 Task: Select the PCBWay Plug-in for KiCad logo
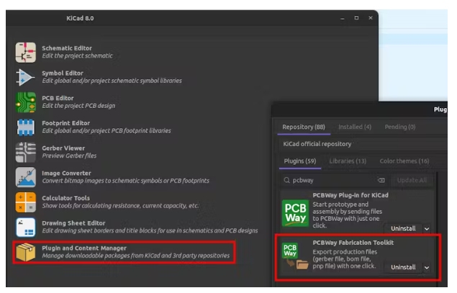click(x=295, y=213)
